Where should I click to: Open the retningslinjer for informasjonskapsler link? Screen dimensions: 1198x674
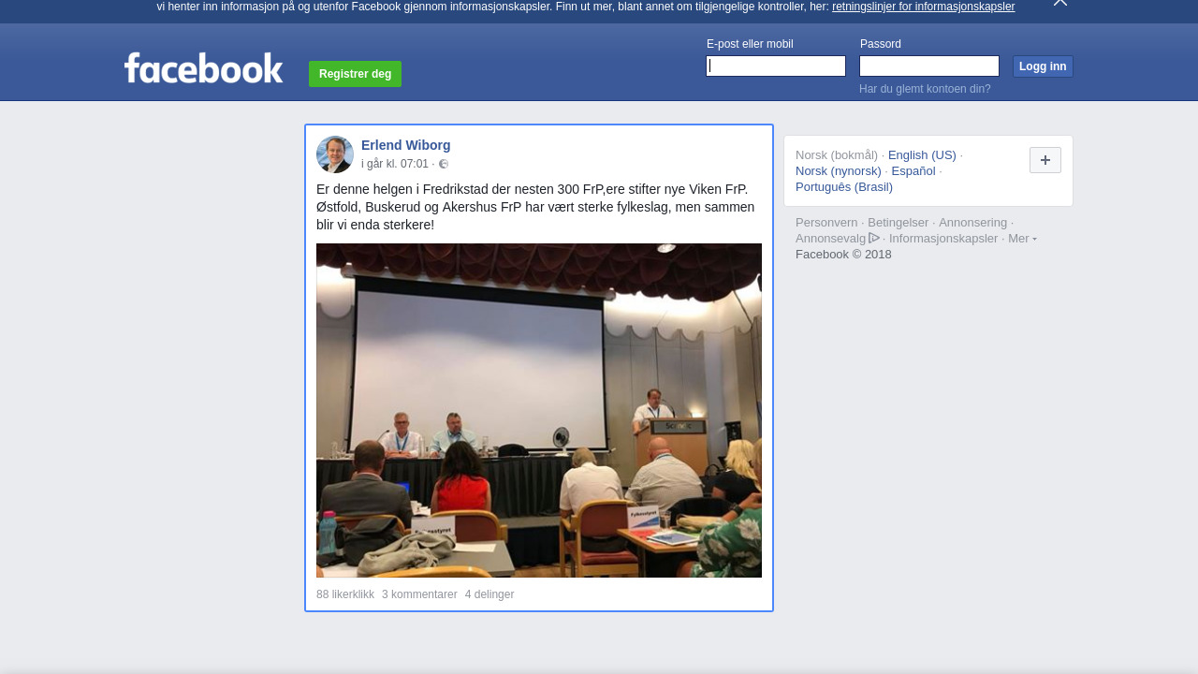tap(923, 7)
